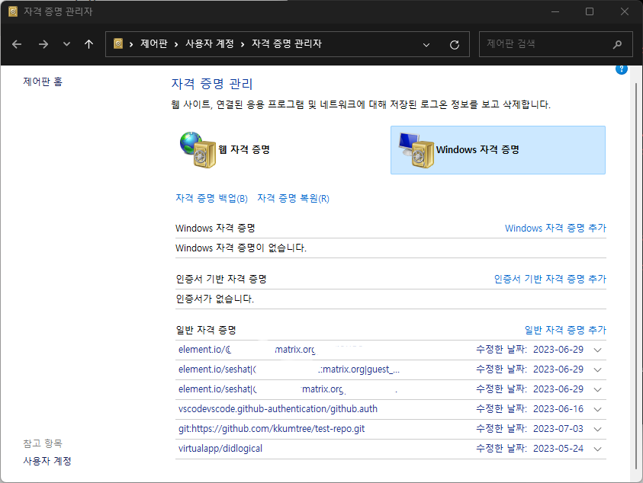Click the 2023-07-03 modified date

tap(558, 428)
